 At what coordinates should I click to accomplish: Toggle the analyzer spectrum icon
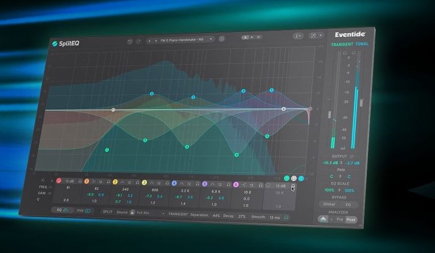click(323, 219)
